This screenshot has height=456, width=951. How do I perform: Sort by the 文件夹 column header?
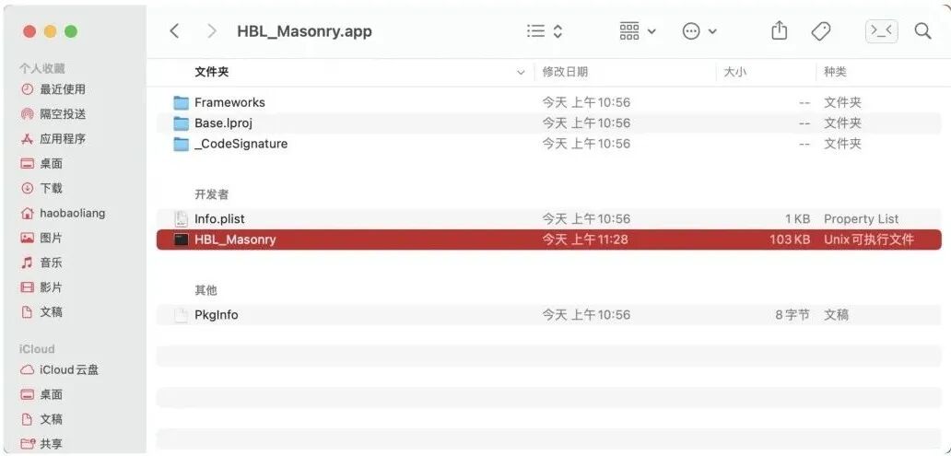pos(212,72)
